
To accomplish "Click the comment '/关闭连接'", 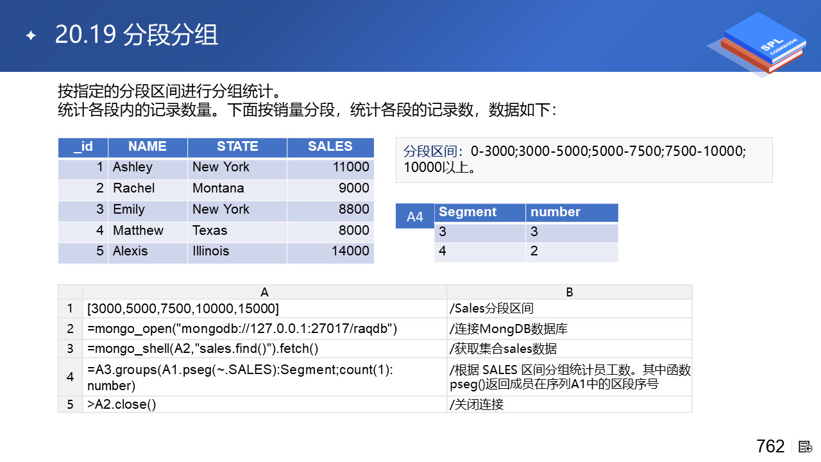I will [570, 404].
